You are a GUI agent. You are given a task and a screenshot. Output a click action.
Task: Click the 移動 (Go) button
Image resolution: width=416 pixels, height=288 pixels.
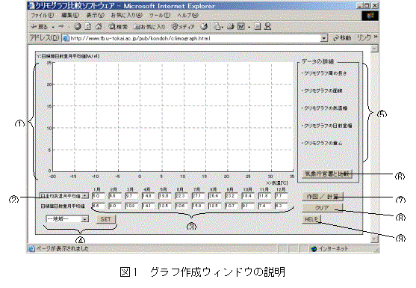click(342, 38)
